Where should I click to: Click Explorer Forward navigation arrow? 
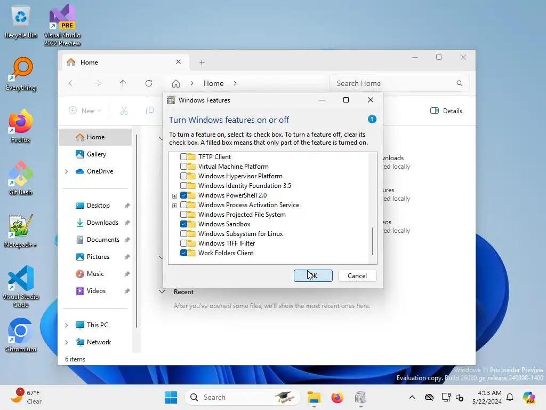tap(98, 83)
